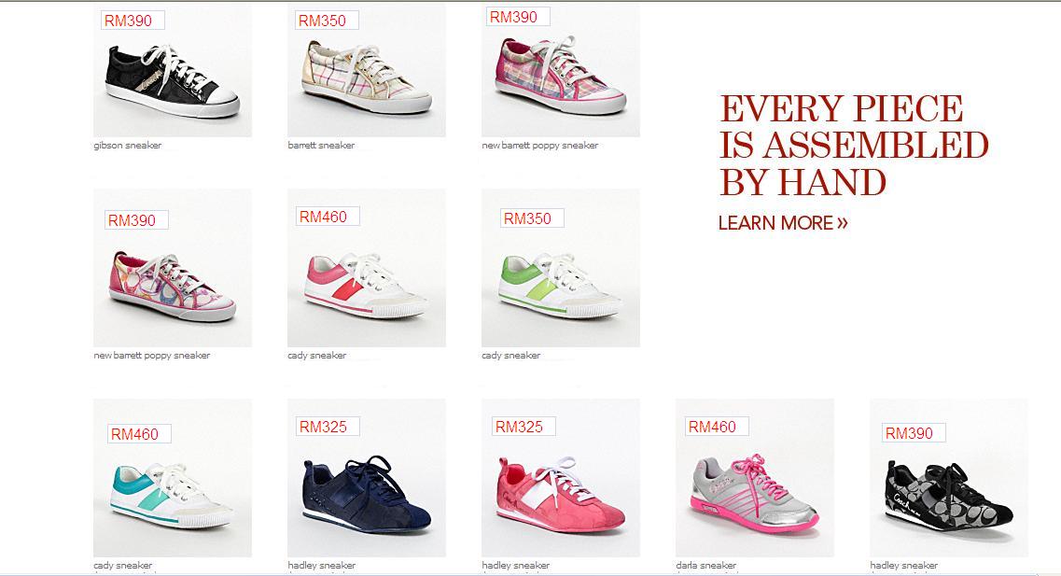Select the cream plaid barrett sneaker photo
The image size is (1061, 576).
click(366, 70)
